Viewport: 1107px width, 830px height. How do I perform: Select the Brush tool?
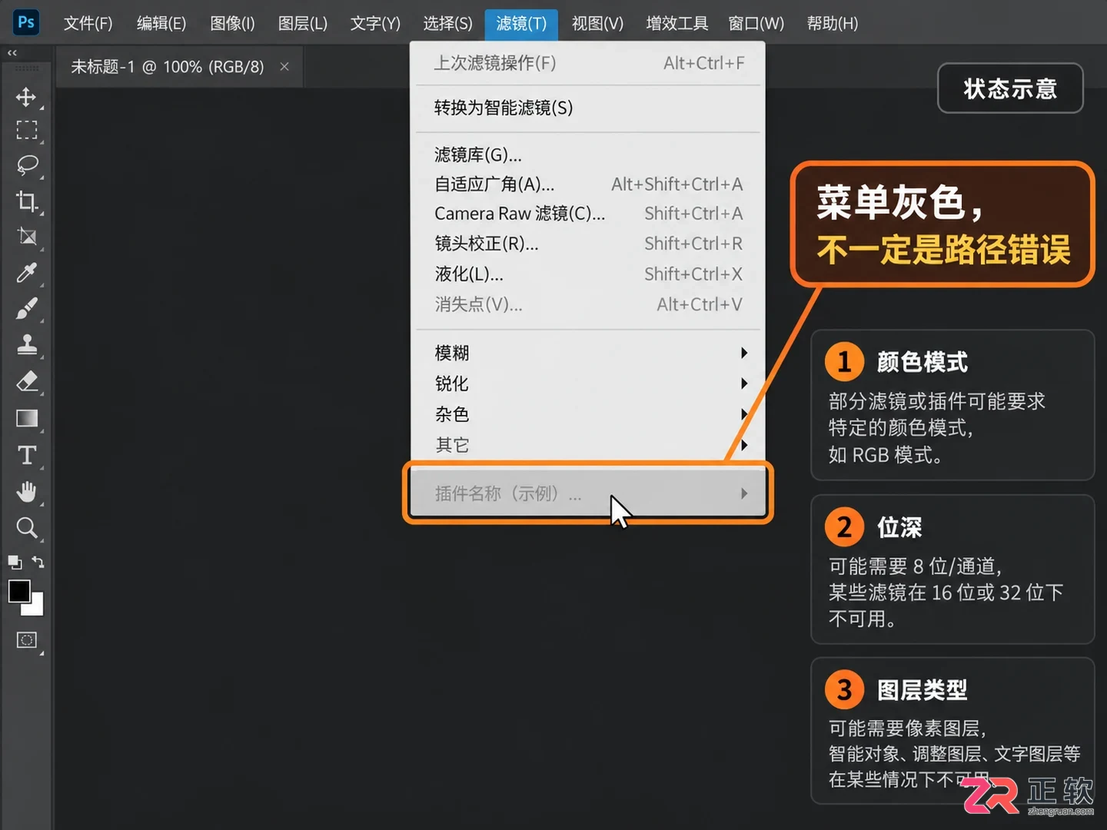[27, 308]
